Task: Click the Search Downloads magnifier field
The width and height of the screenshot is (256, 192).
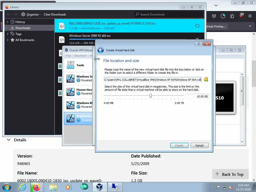Action: 169,14
